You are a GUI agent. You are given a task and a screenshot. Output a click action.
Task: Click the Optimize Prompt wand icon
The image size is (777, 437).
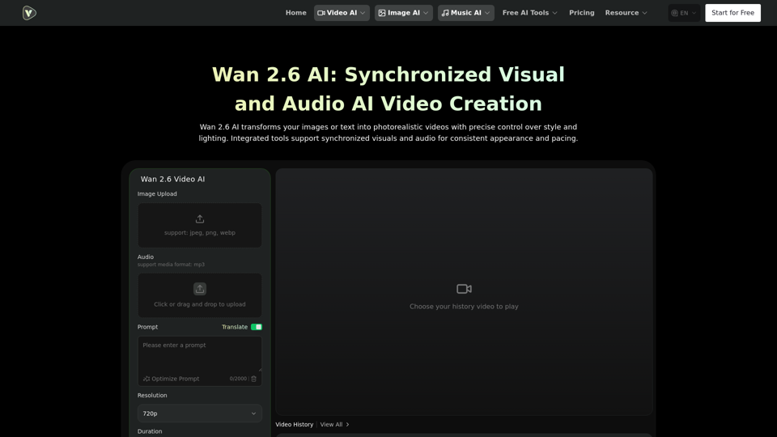pyautogui.click(x=146, y=379)
